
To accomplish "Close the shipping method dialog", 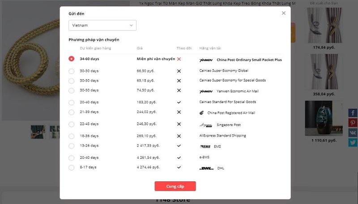I will (284, 13).
